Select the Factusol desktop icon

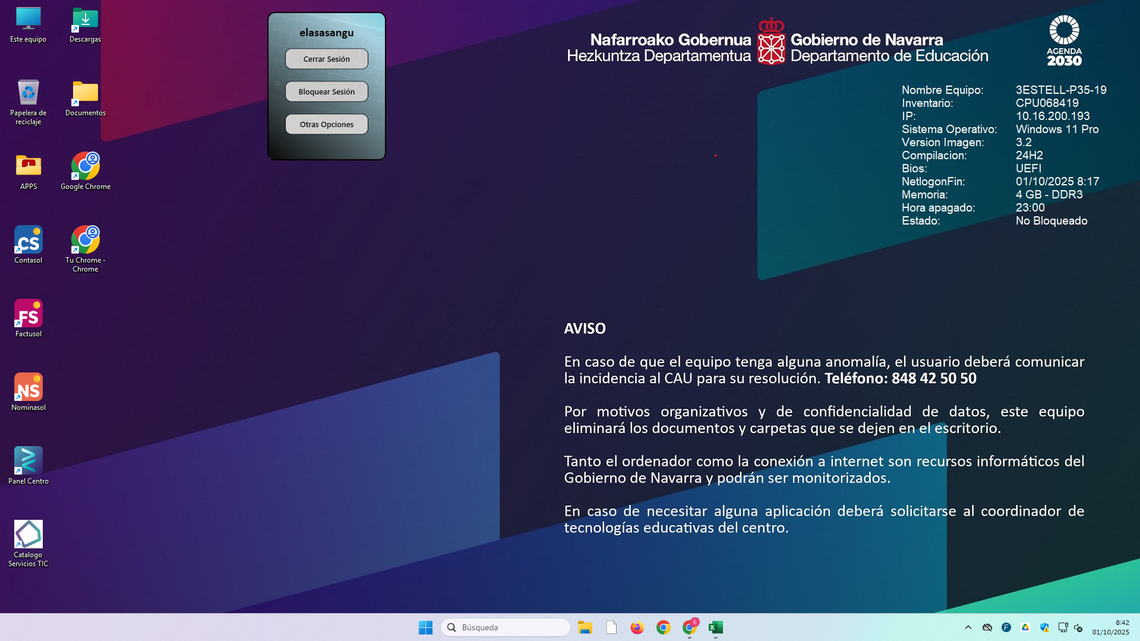click(28, 318)
